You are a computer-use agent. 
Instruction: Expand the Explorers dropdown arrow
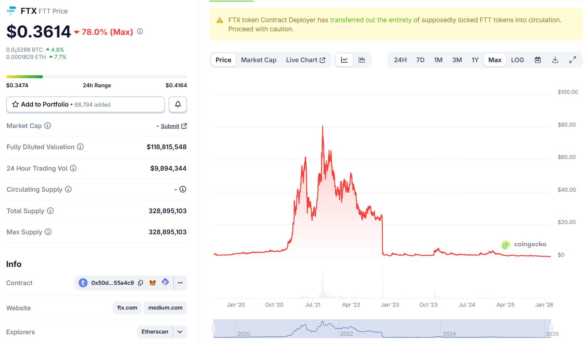pyautogui.click(x=180, y=332)
